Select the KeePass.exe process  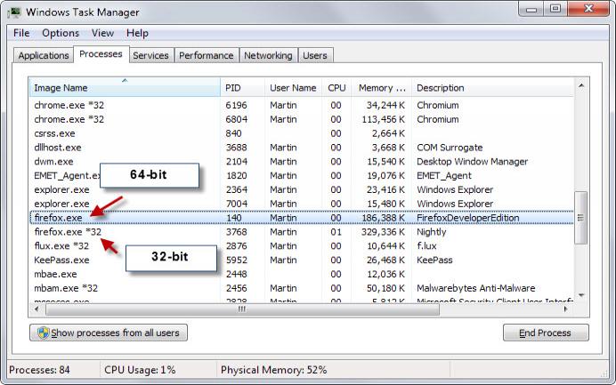pos(301,261)
